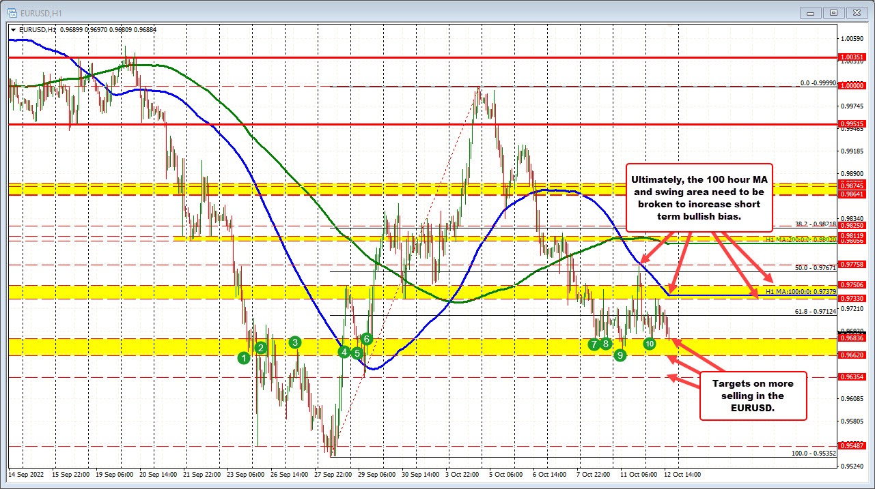The image size is (875, 489).
Task: Select the annotation about breaking the 100 hour MA
Action: [699, 198]
